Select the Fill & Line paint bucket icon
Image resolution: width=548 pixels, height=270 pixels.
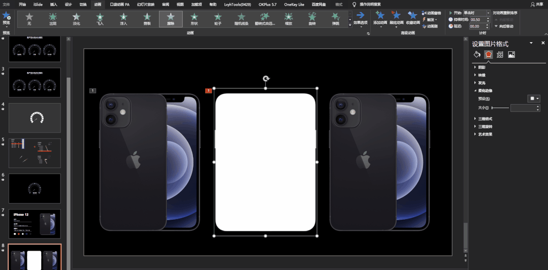click(x=477, y=54)
